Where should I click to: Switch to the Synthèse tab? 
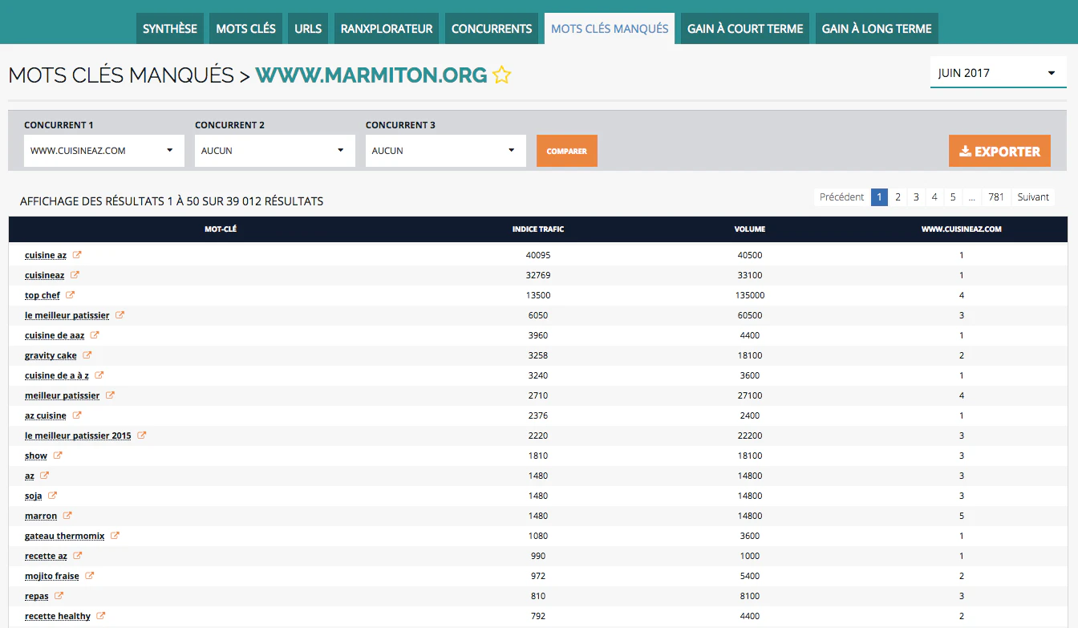170,29
